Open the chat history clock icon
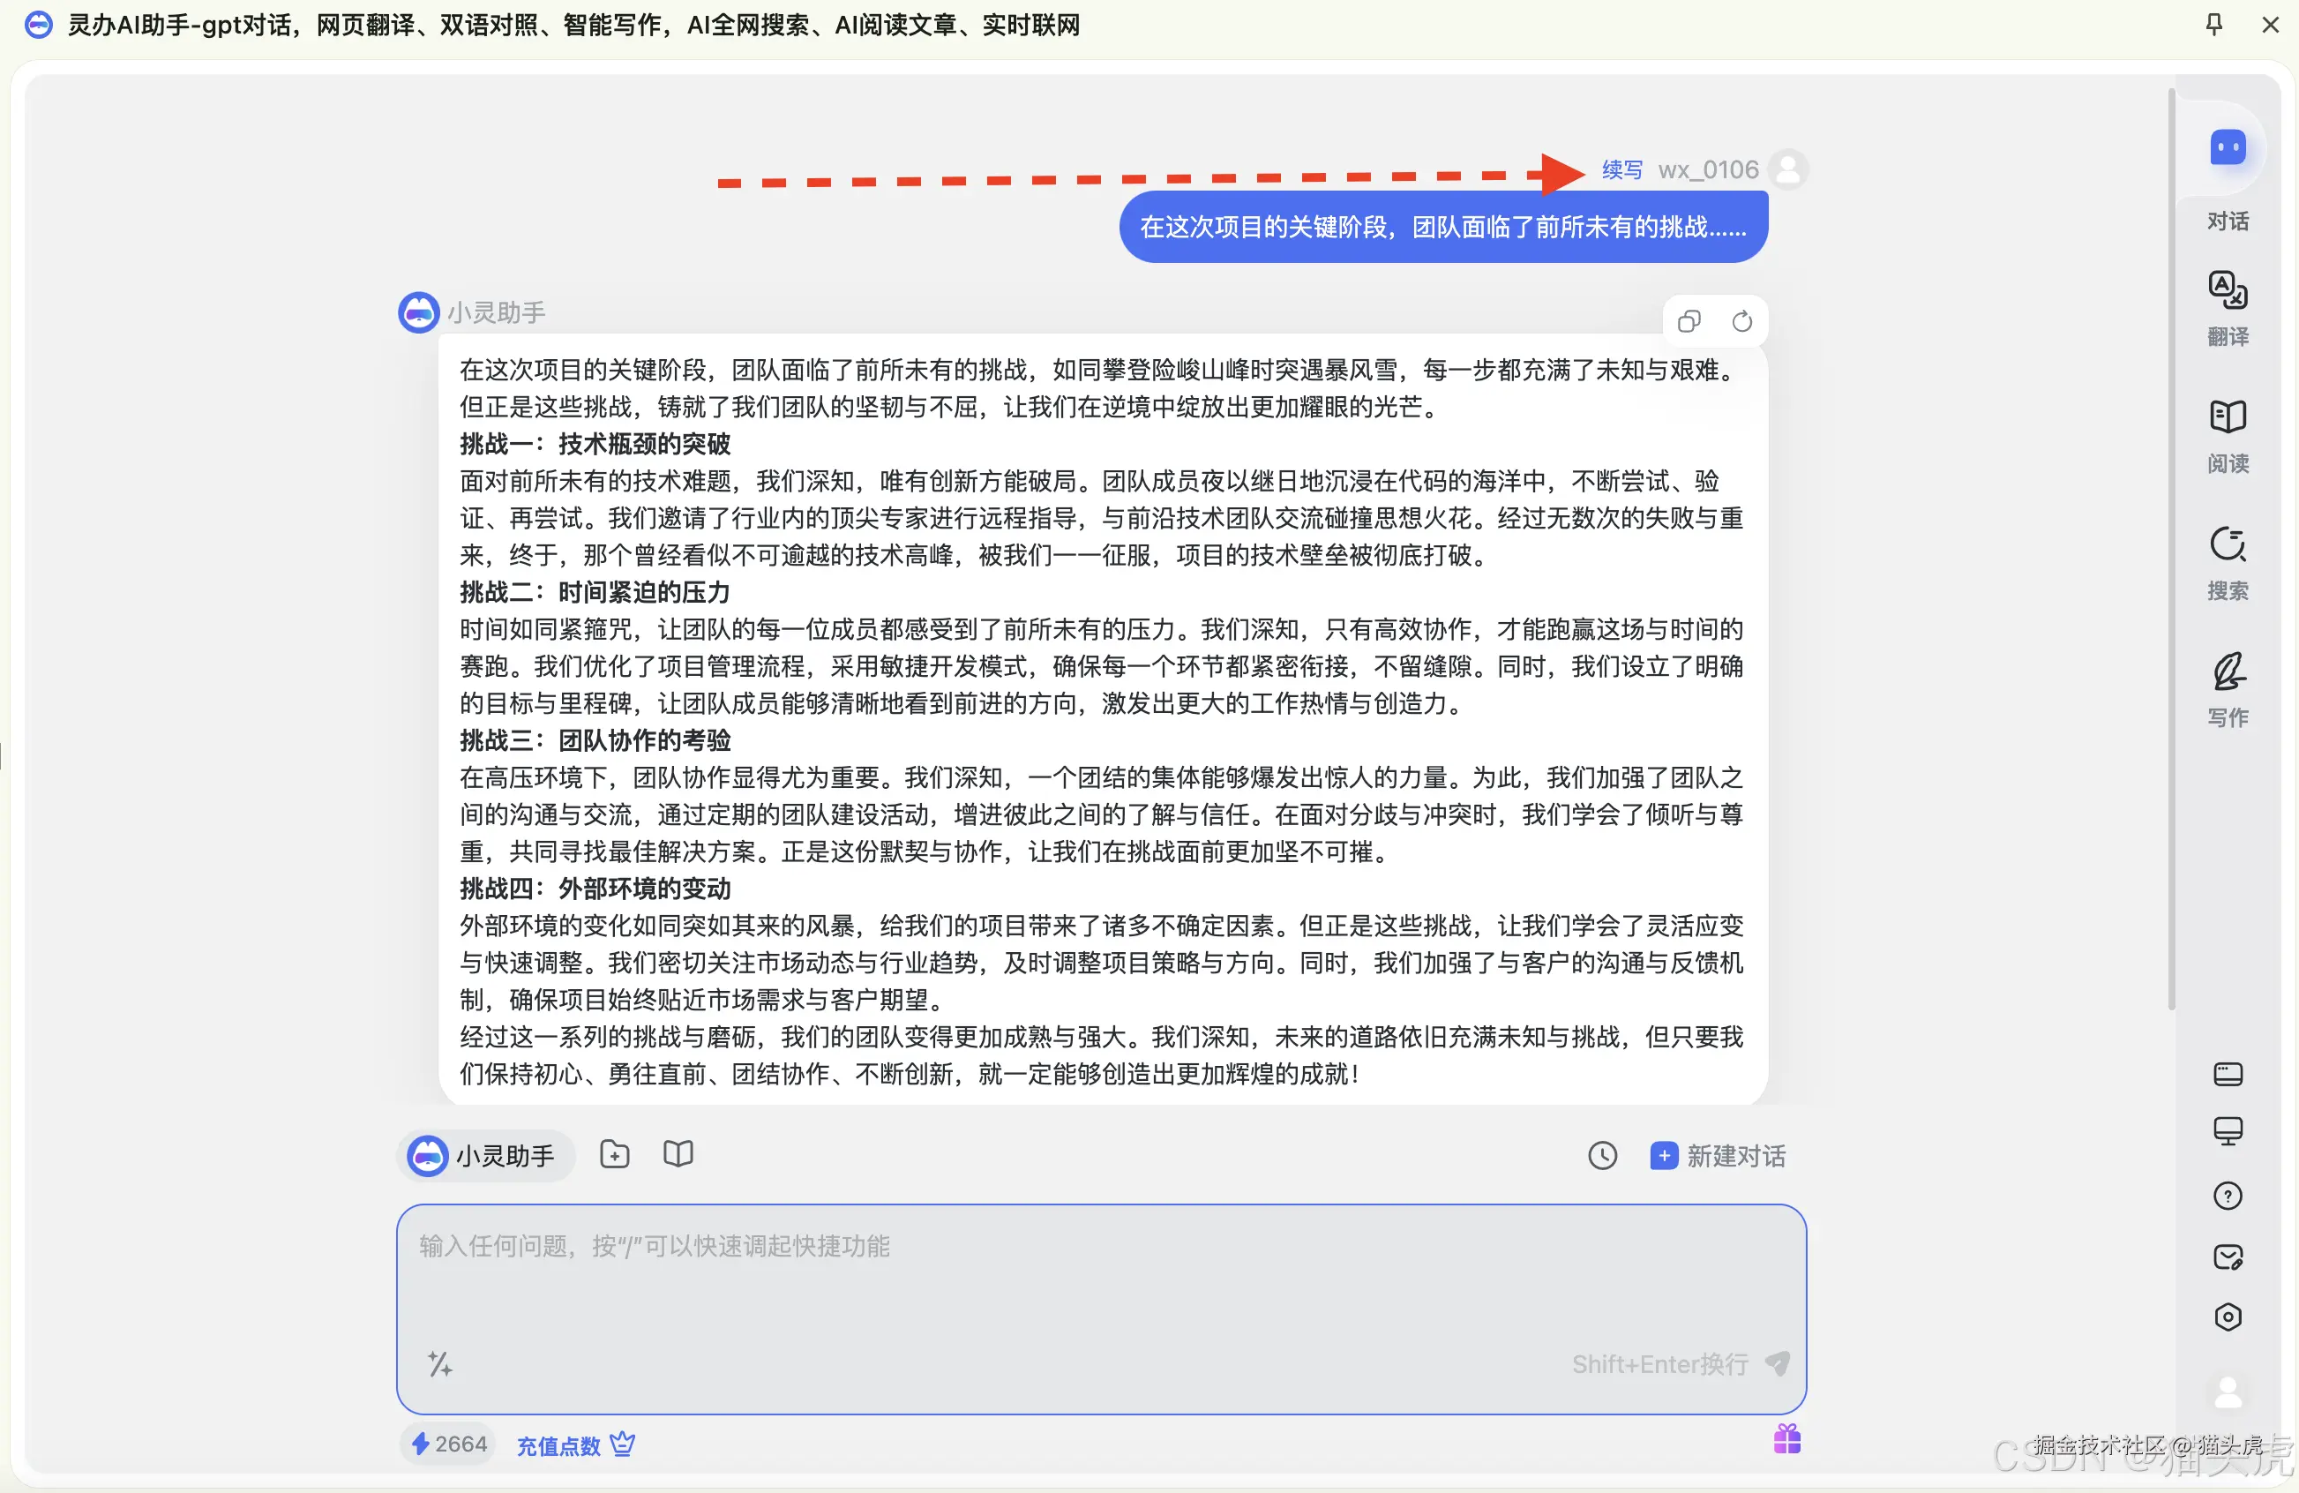 click(1601, 1155)
